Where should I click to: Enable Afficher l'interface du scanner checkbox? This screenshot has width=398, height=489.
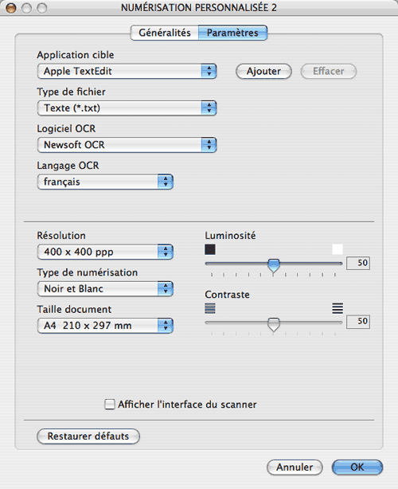[109, 405]
